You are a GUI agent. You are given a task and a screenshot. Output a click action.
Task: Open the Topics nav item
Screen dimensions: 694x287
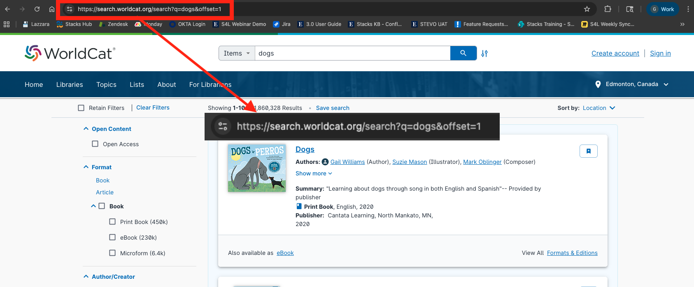pos(106,84)
